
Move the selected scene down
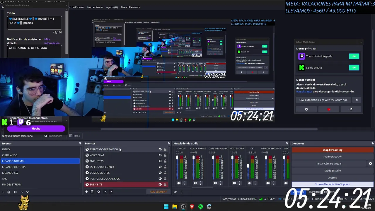coord(27,192)
